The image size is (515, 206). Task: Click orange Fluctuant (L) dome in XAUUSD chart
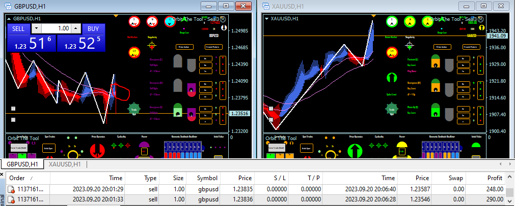(436, 61)
